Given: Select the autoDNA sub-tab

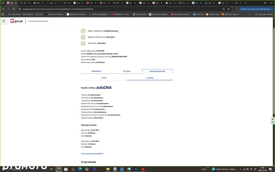Looking at the screenshot, I should click(x=150, y=78).
